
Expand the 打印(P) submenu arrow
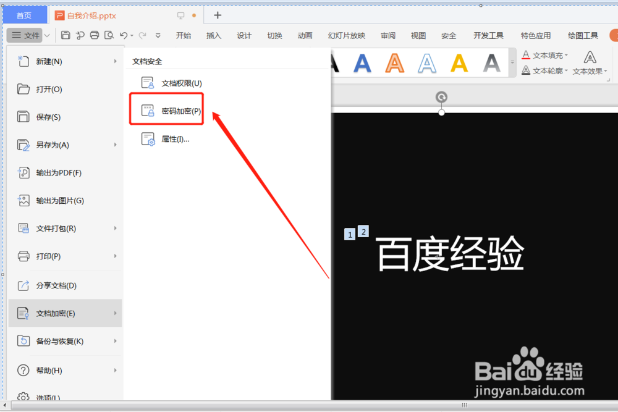[116, 256]
